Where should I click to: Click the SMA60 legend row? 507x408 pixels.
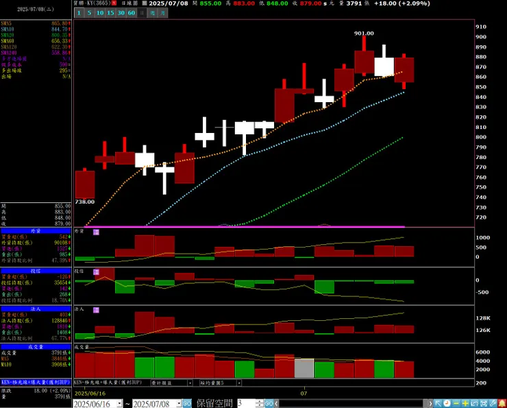(x=36, y=41)
